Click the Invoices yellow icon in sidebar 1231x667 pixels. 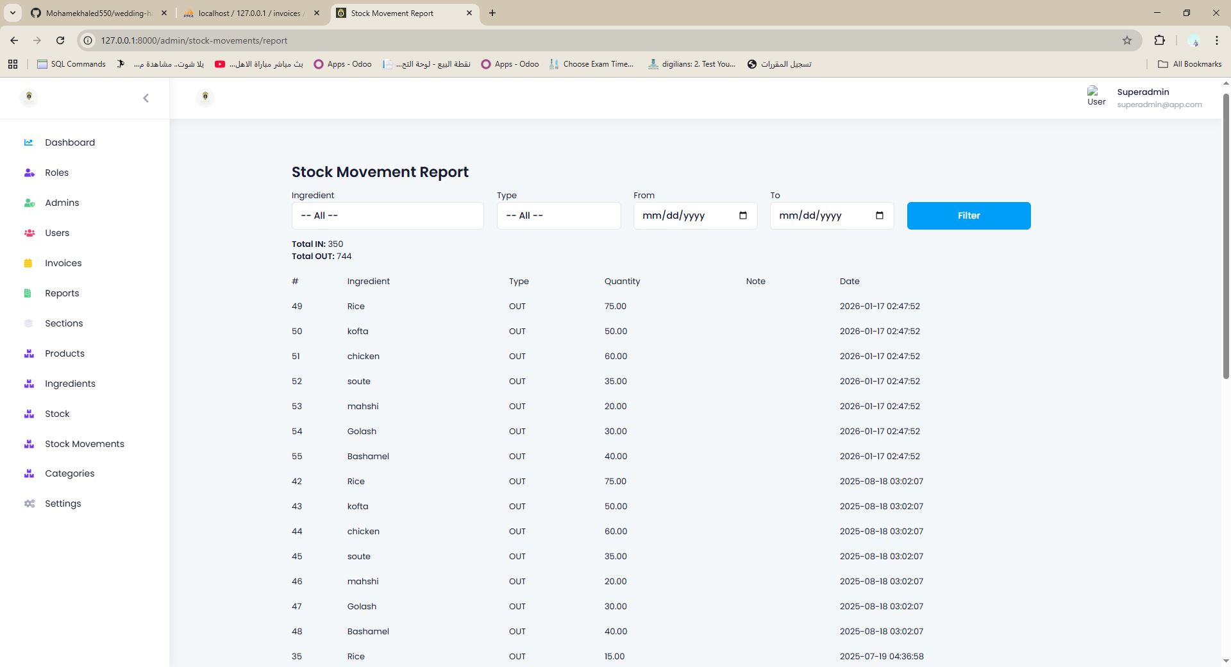point(28,263)
